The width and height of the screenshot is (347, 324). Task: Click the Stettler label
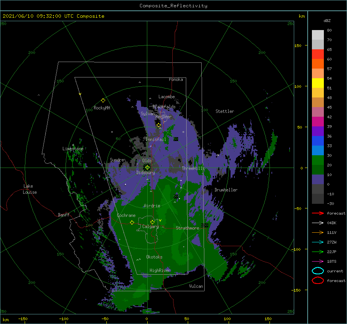coord(225,111)
